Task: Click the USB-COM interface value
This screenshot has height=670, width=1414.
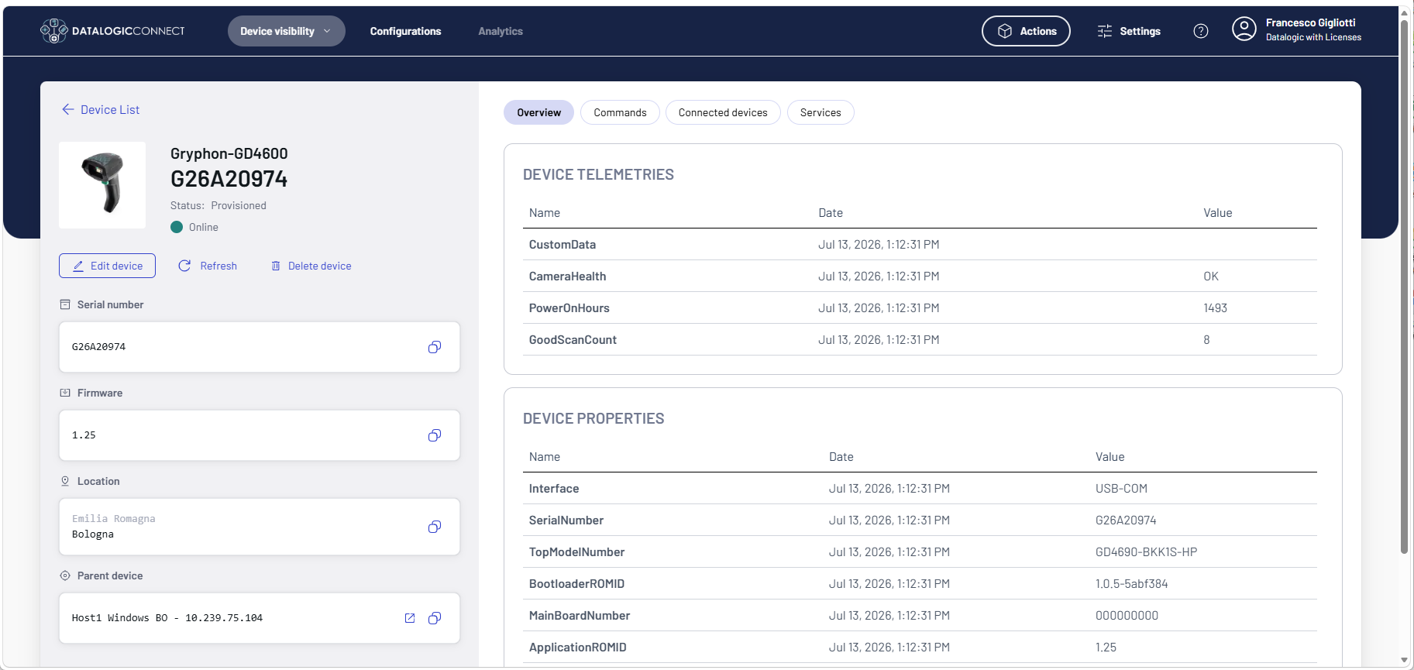Action: [x=1121, y=489]
